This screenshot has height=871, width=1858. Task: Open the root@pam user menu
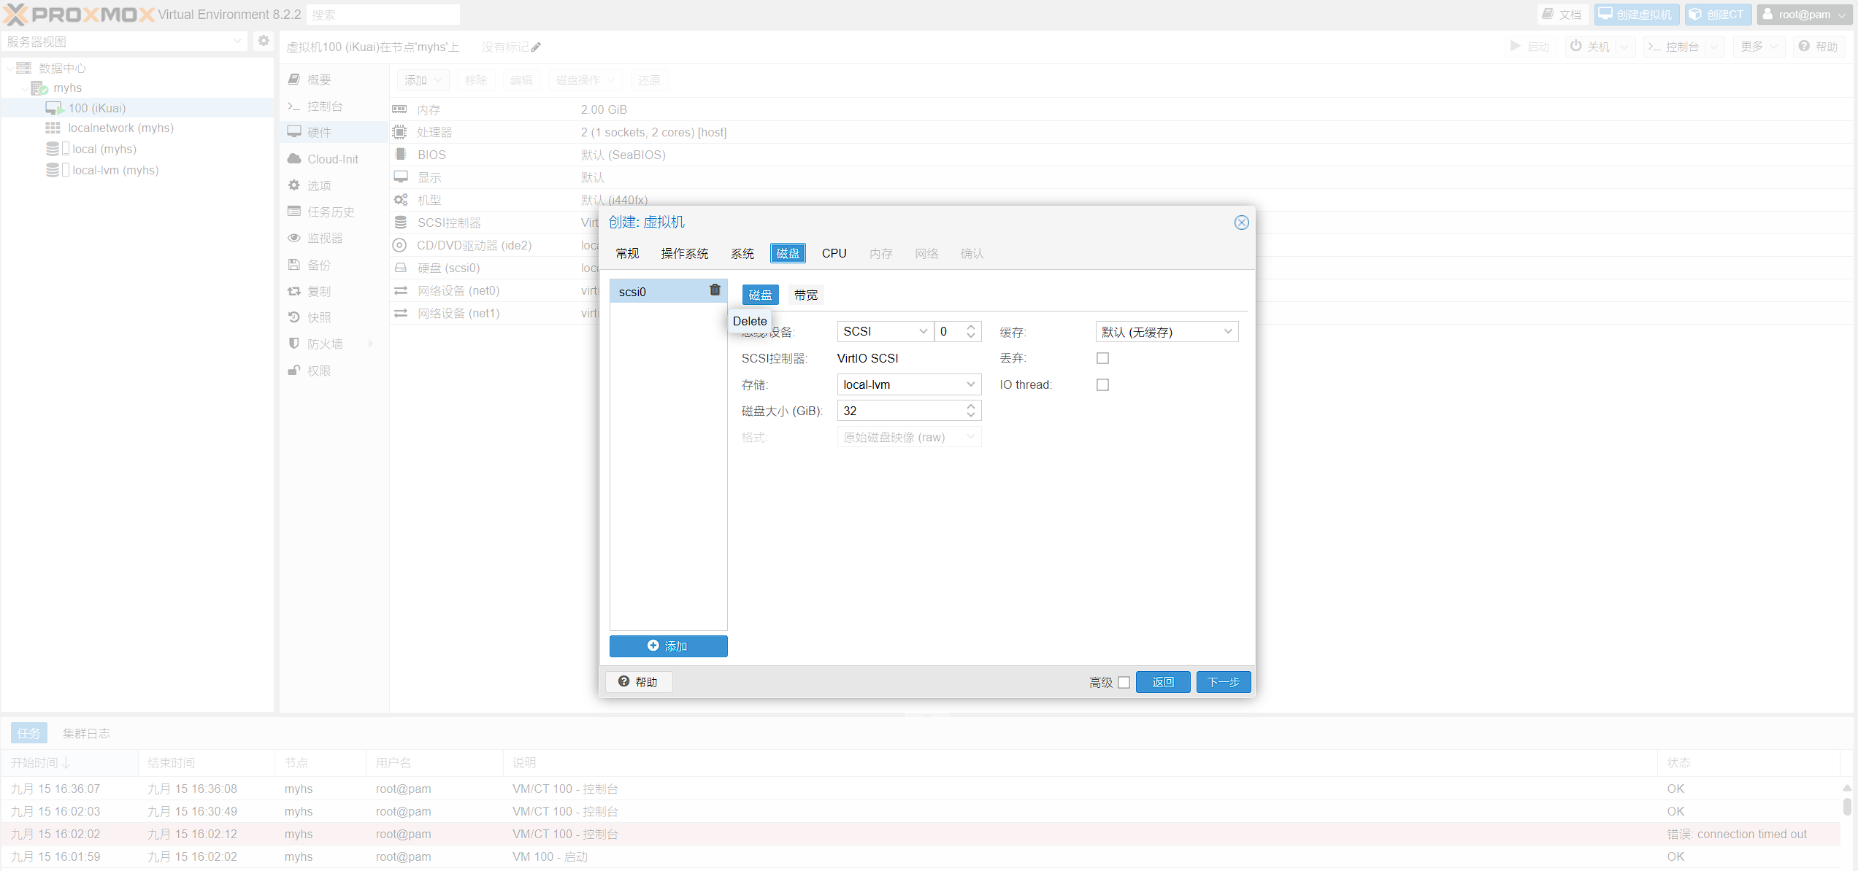[1805, 15]
